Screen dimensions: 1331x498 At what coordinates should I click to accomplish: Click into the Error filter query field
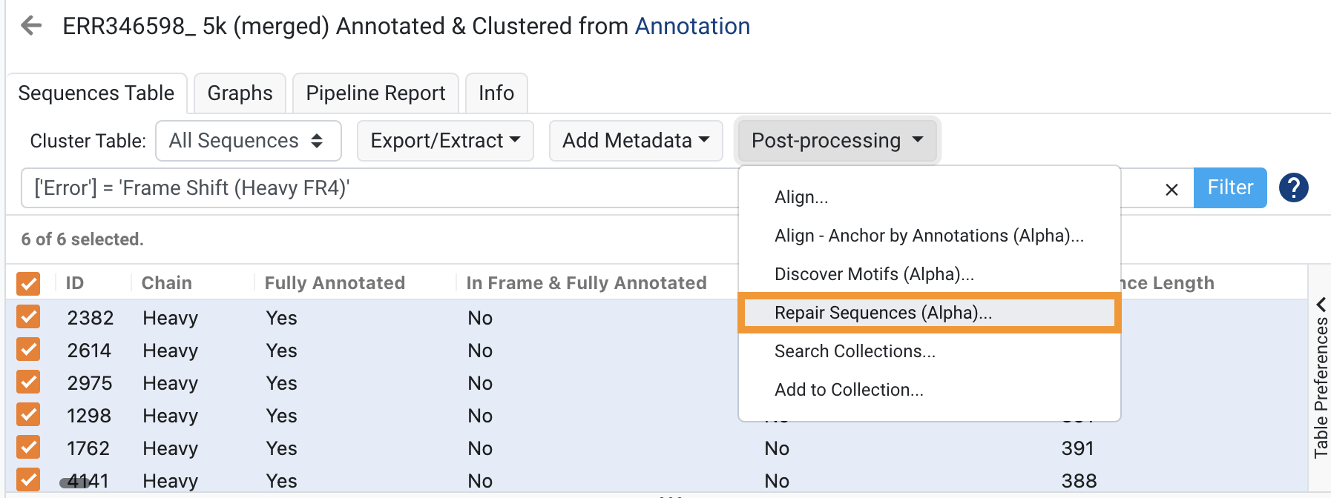[378, 188]
